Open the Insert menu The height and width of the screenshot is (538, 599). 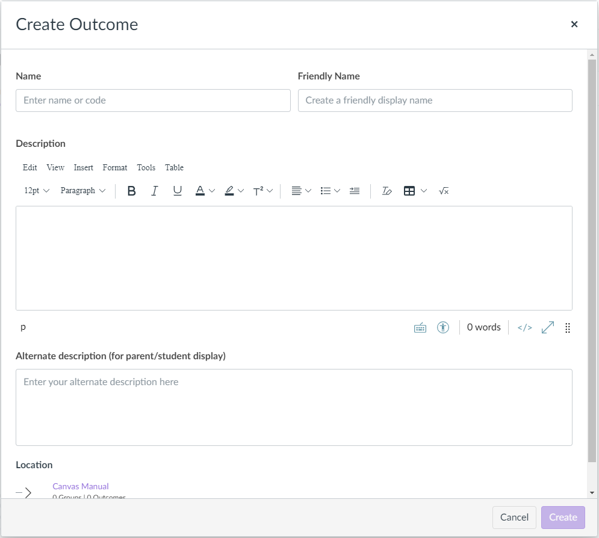(x=84, y=167)
